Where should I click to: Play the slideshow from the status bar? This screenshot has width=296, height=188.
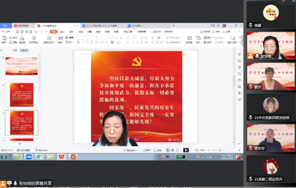point(186,150)
